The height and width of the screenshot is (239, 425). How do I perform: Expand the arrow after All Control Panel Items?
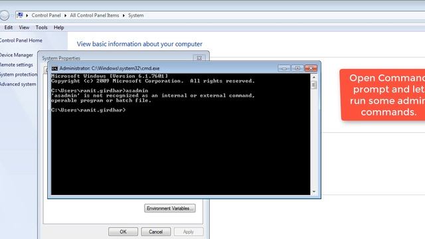coord(124,15)
